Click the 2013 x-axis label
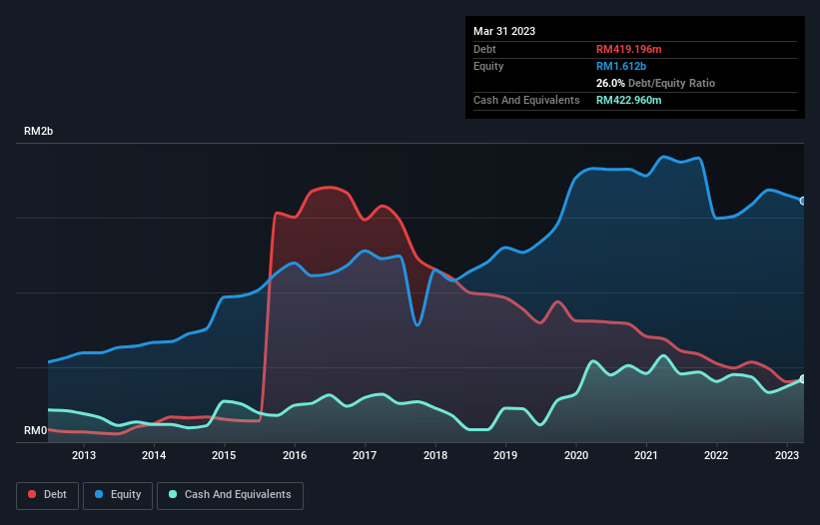This screenshot has width=820, height=525. tap(84, 455)
